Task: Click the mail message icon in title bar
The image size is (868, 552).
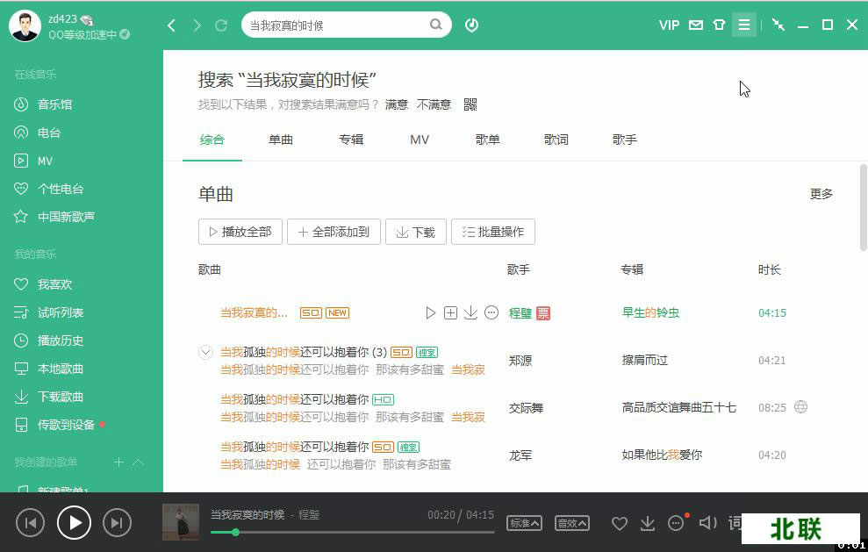Action: click(695, 25)
